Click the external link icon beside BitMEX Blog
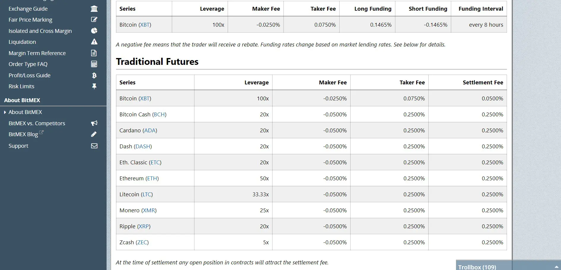 41,132
